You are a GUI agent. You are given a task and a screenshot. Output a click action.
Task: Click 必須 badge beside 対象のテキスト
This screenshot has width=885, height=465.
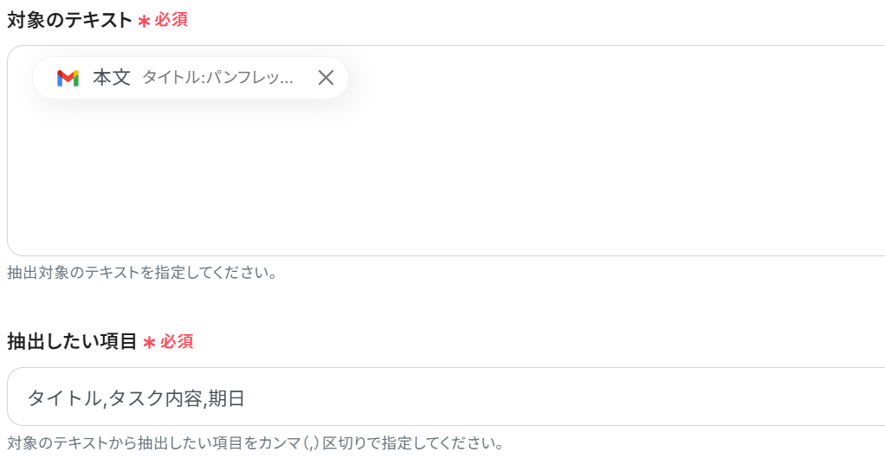pos(171,20)
